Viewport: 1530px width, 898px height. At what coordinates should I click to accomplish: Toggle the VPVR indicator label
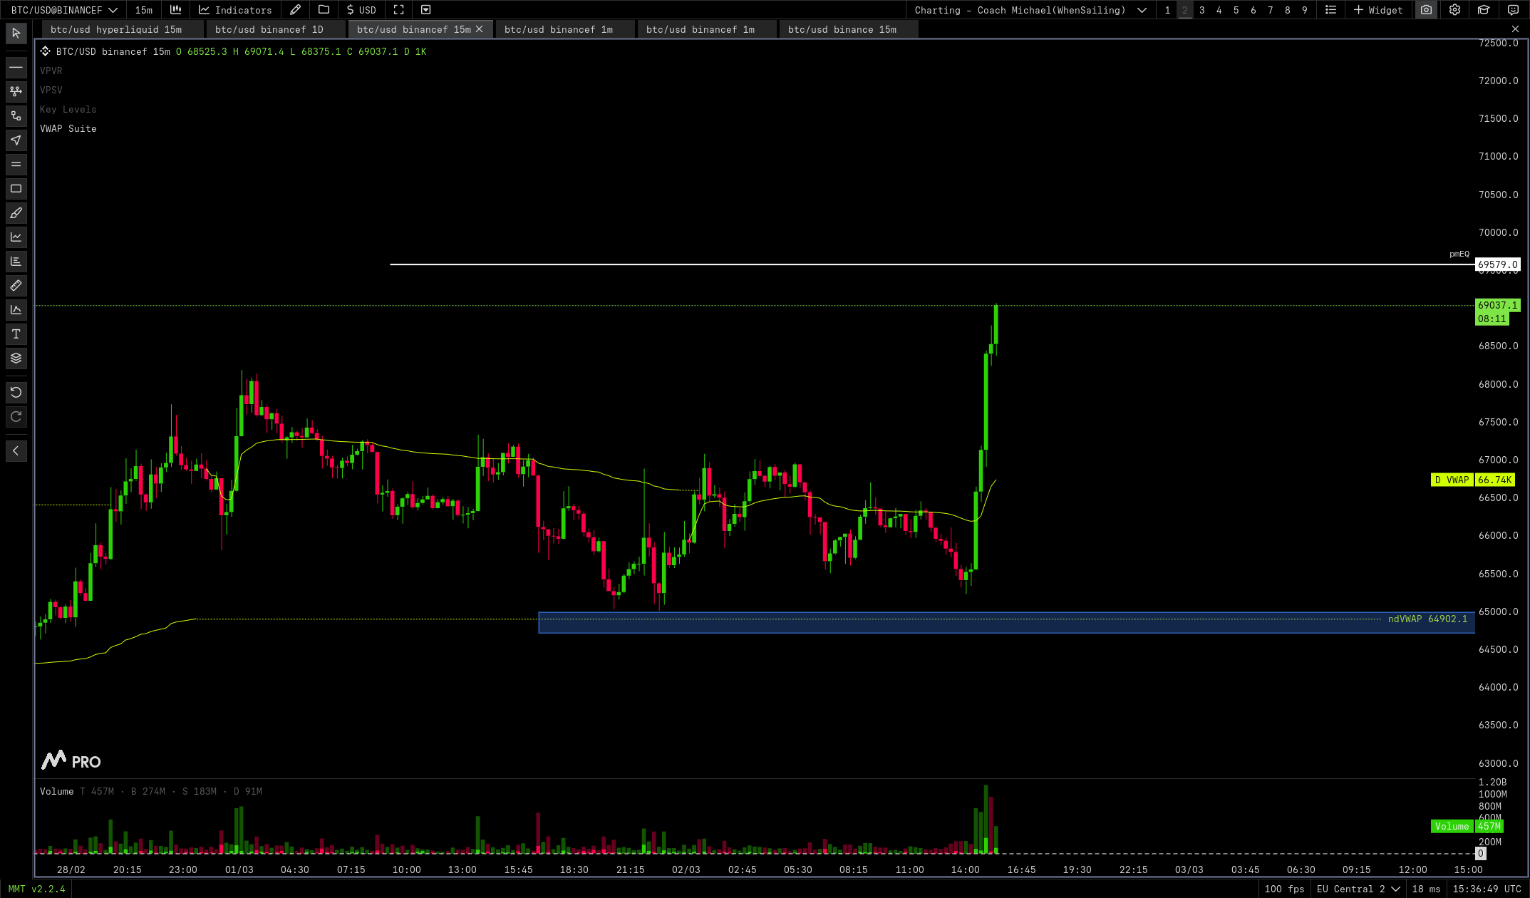coord(51,71)
